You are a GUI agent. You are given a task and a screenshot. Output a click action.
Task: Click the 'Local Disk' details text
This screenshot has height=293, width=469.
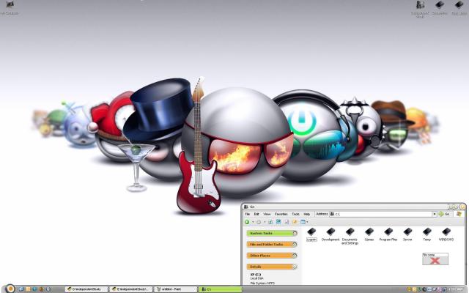(x=256, y=278)
